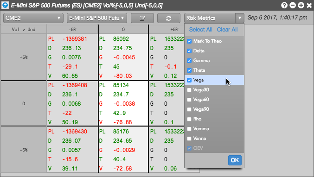Screen dimensions: 314x177
Task: Click theta value -15.6
Action: [70, 159]
